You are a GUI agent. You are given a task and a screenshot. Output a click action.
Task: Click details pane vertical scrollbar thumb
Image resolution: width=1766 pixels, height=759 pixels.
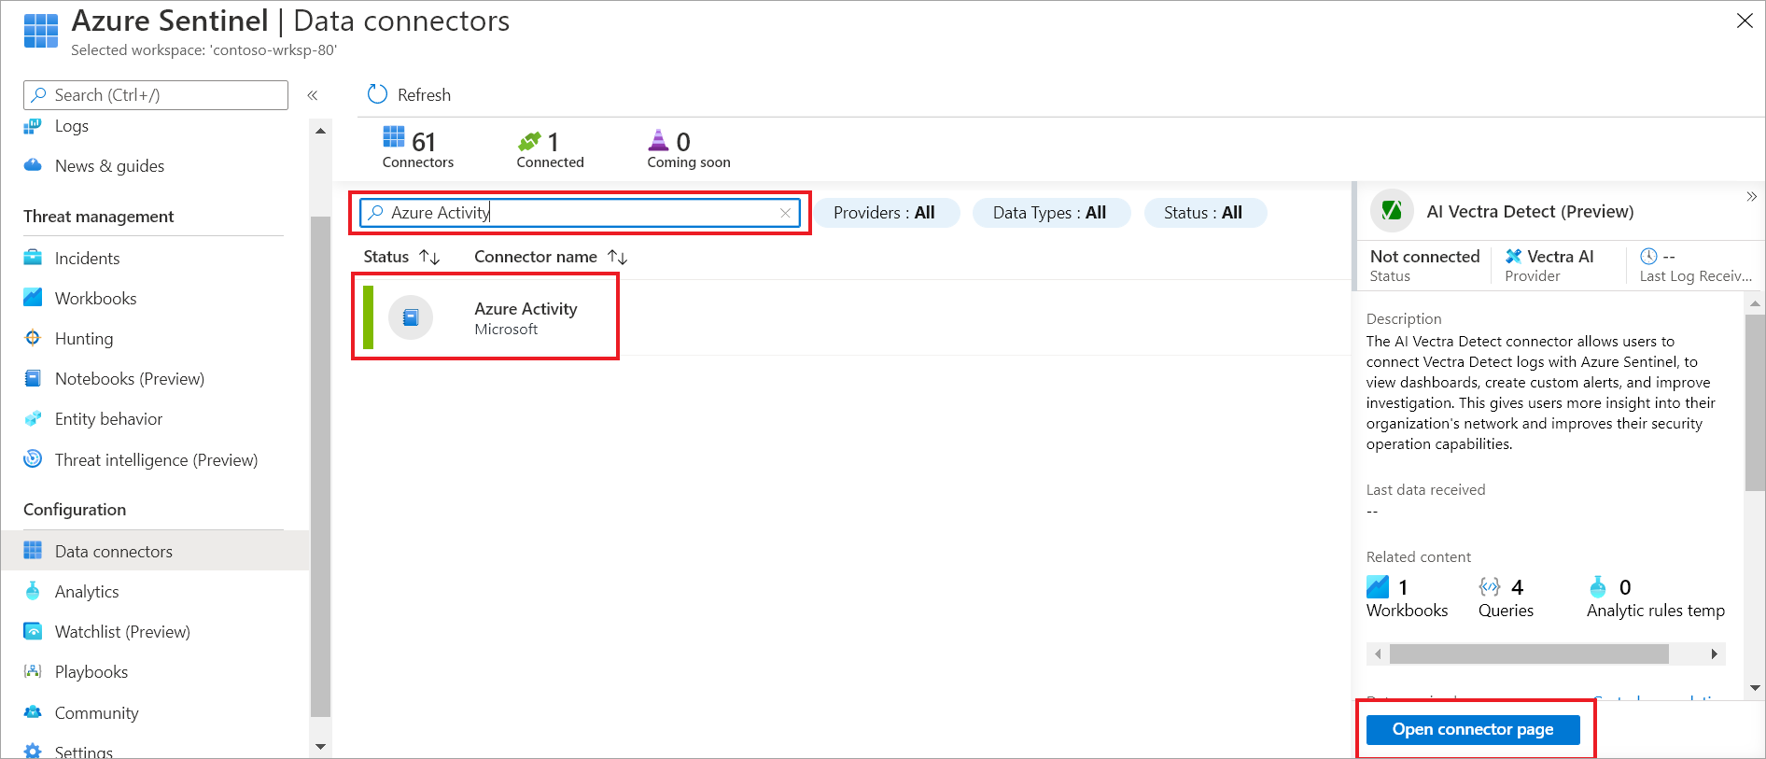pos(1755,402)
